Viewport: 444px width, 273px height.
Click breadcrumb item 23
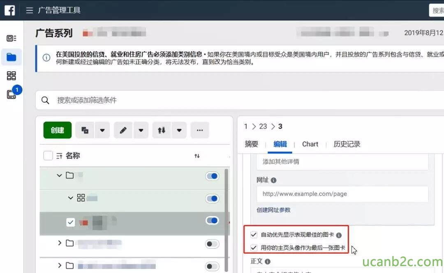click(x=263, y=126)
